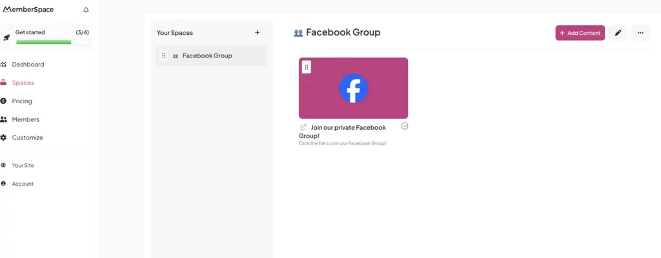Click the Account person icon
The image size is (661, 258).
pyautogui.click(x=3, y=184)
